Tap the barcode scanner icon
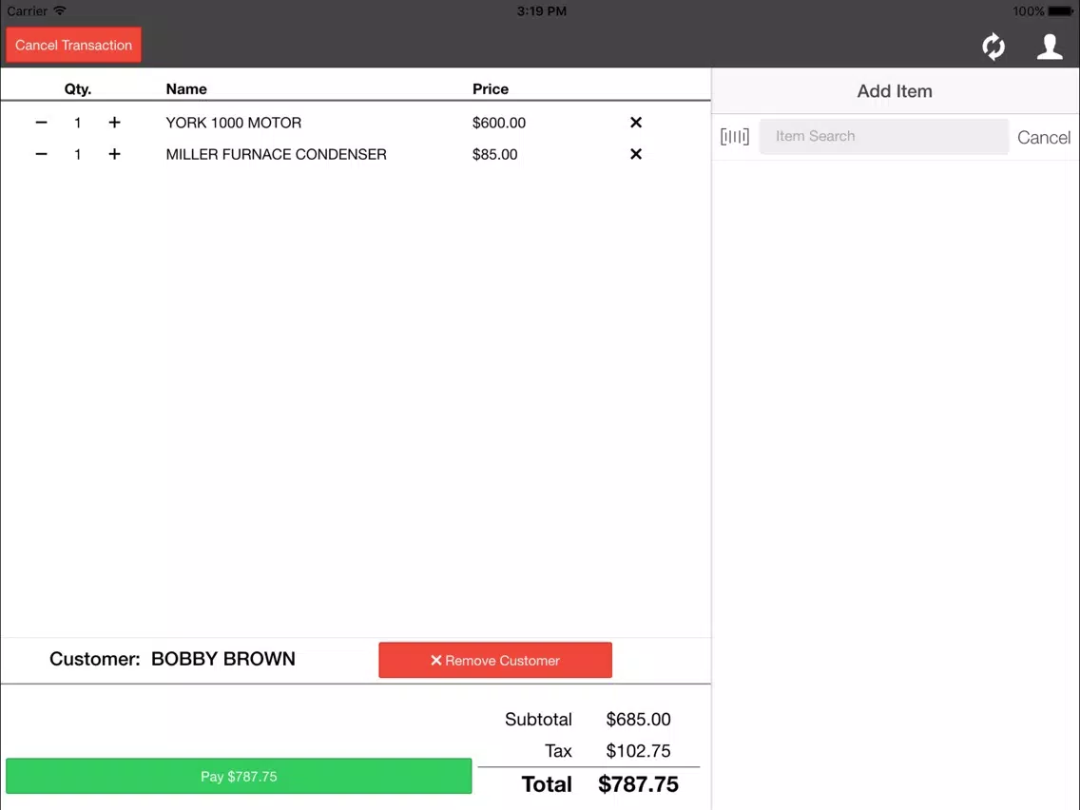Image resolution: width=1080 pixels, height=810 pixels. coord(734,136)
